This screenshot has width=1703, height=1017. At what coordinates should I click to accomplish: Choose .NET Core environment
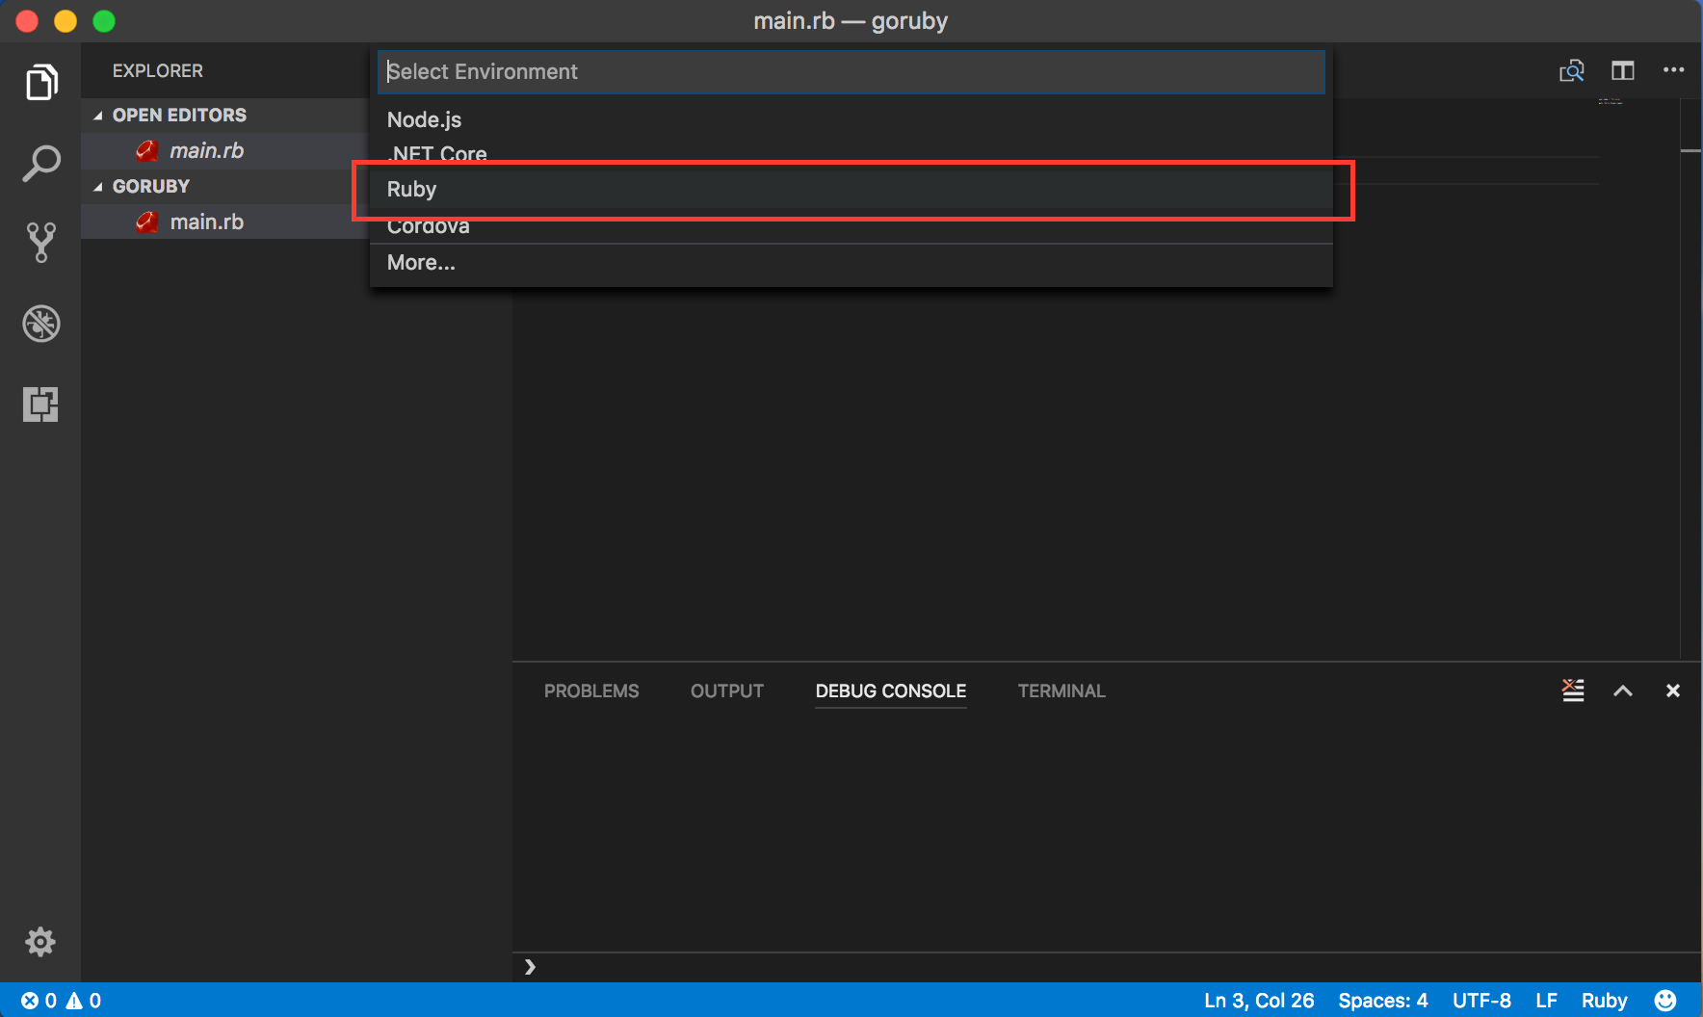pyautogui.click(x=851, y=153)
